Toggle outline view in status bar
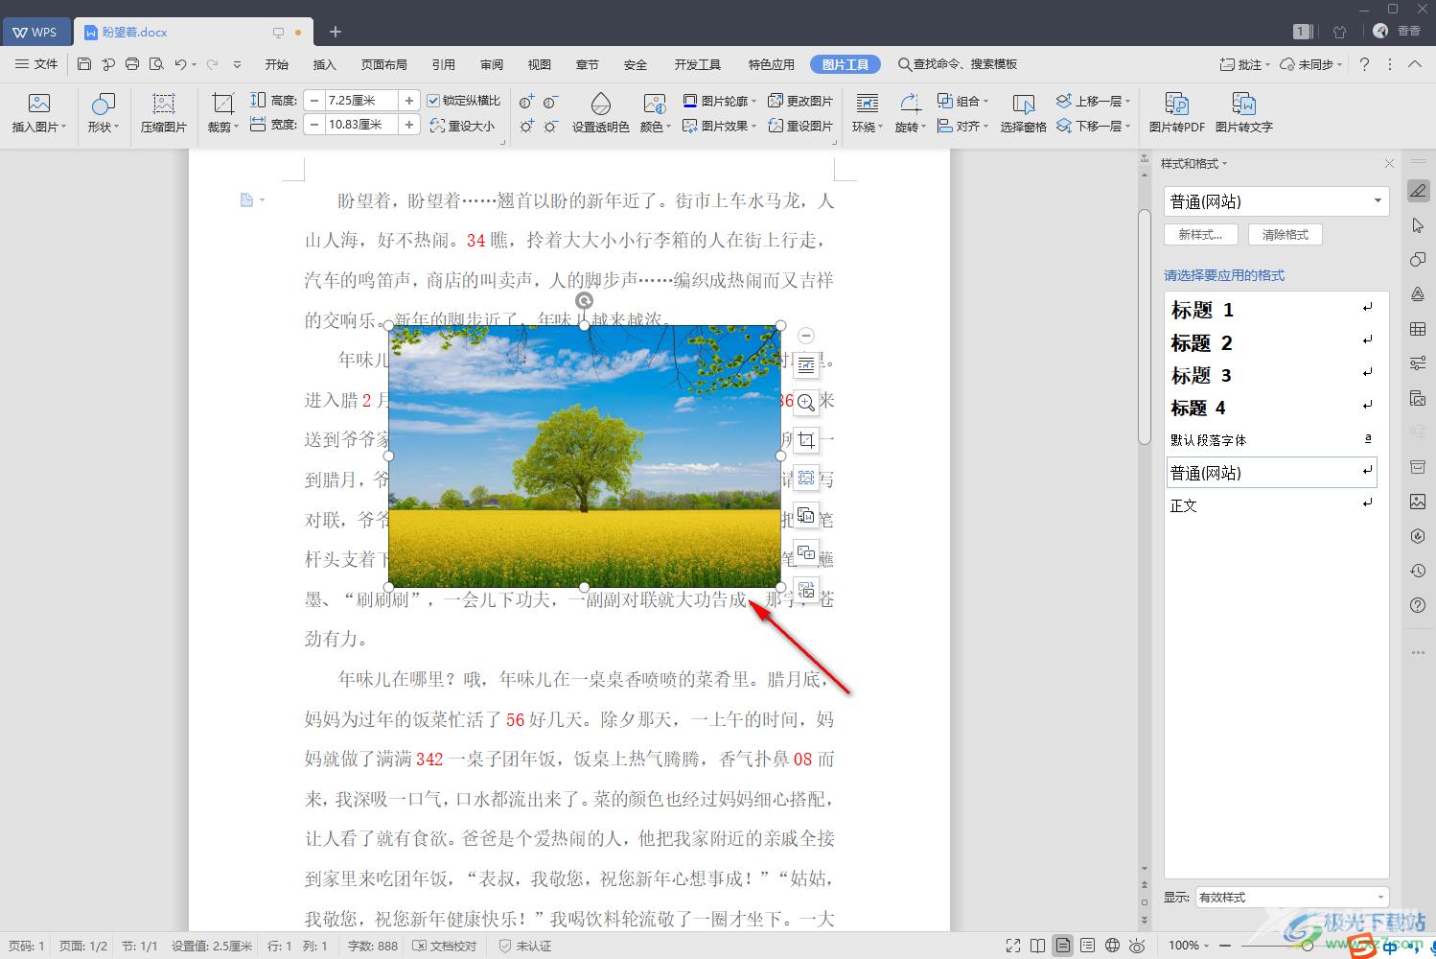This screenshot has width=1436, height=959. tap(1087, 946)
